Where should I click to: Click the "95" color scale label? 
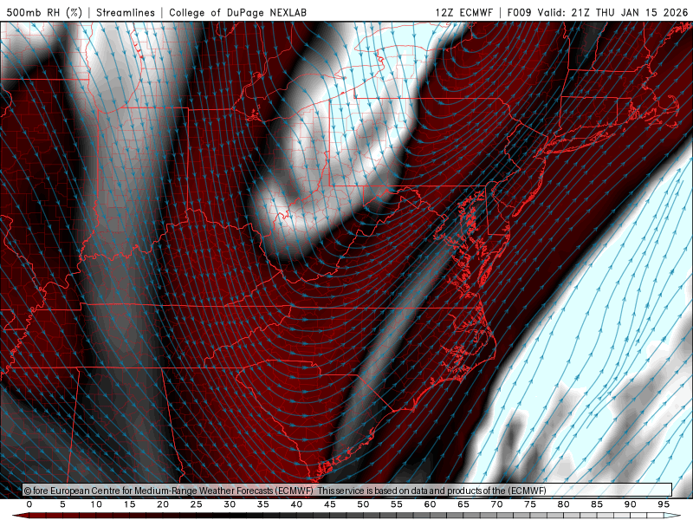click(664, 504)
